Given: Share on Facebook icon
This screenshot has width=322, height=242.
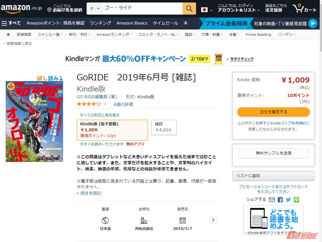Looking at the screenshot, I should tap(280, 200).
